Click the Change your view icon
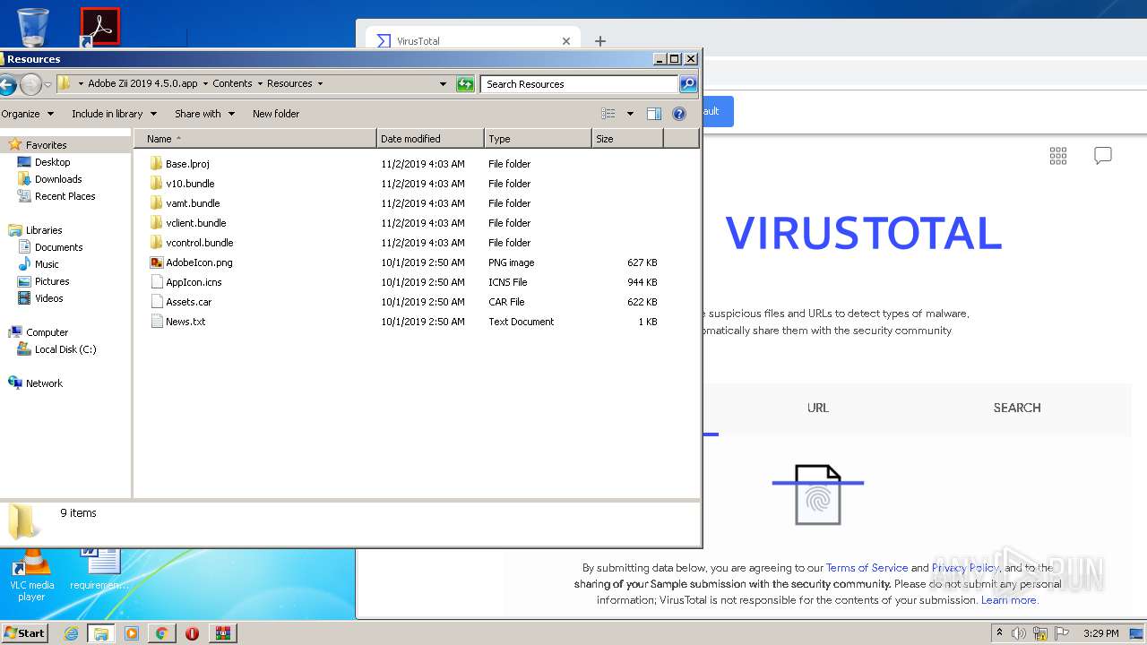 pos(608,114)
